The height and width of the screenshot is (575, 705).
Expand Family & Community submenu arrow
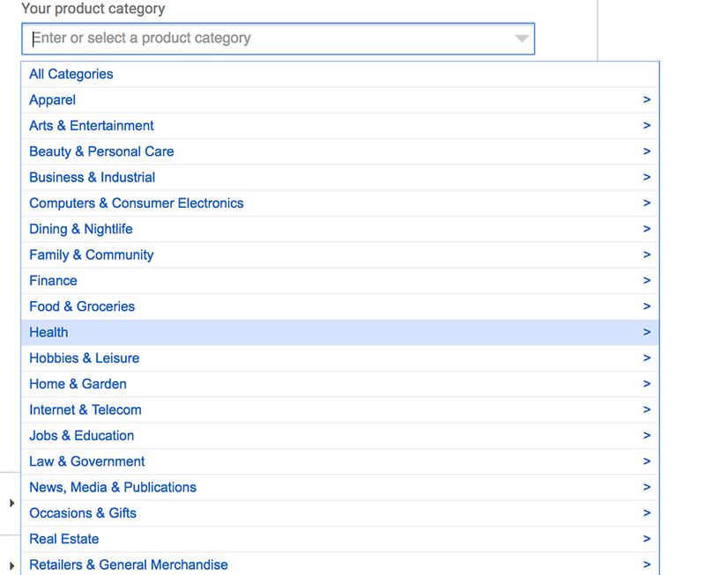click(647, 254)
